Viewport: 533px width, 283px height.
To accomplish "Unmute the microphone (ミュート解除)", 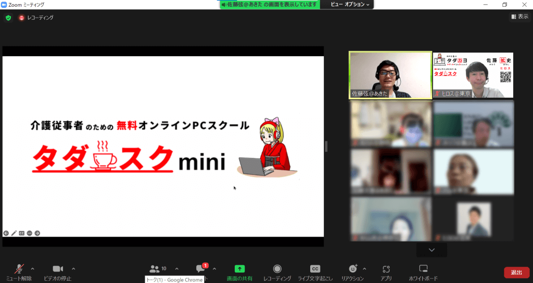I will (x=19, y=273).
